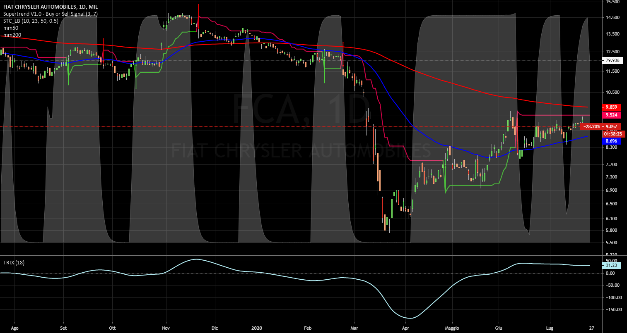The height and width of the screenshot is (333, 627).
Task: Click the 5.500 price axis label
Action: tap(611, 243)
